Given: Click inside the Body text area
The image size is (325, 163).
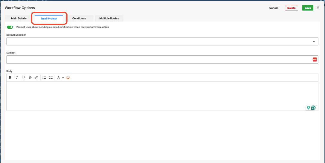Looking at the screenshot, I should pos(162,96).
